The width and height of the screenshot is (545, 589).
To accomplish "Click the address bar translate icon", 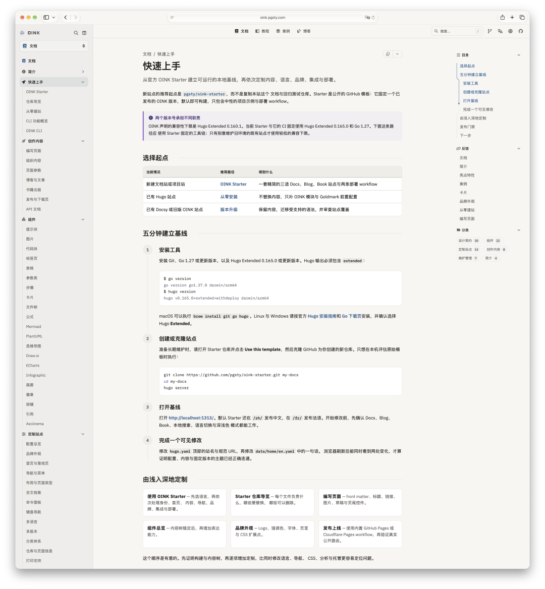I will tap(367, 17).
